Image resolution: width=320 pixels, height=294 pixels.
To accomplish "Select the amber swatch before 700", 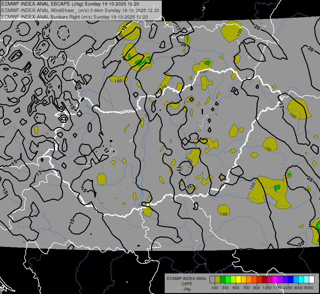I will click(244, 280).
